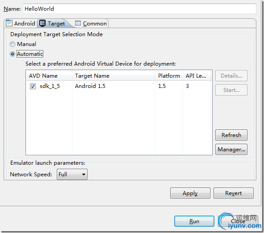Select the sdk_1_5 row name

(50, 86)
